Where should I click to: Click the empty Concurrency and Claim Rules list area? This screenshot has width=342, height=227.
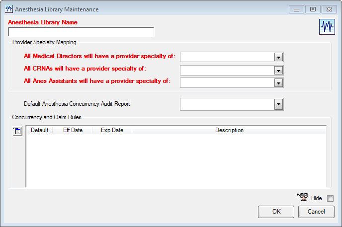(176, 160)
